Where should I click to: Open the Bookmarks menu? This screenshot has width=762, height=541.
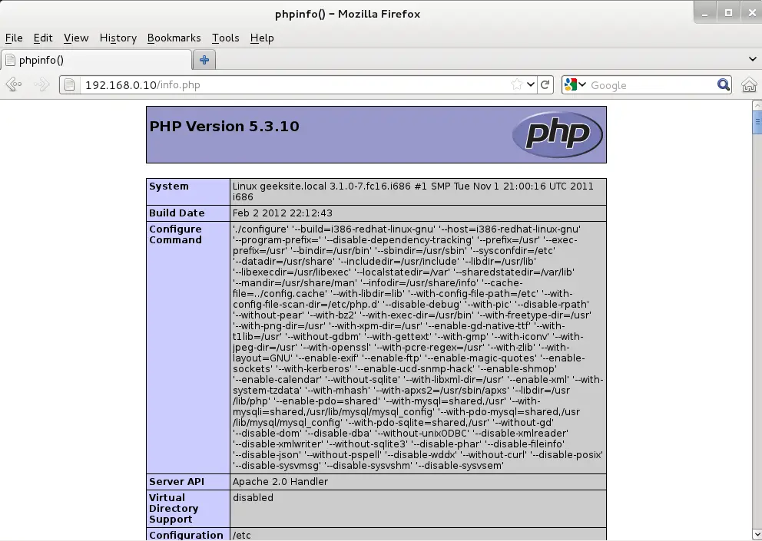(174, 38)
